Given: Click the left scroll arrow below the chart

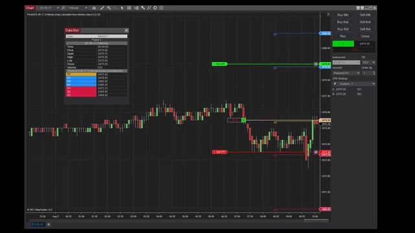Looking at the screenshot, I should (x=27, y=220).
